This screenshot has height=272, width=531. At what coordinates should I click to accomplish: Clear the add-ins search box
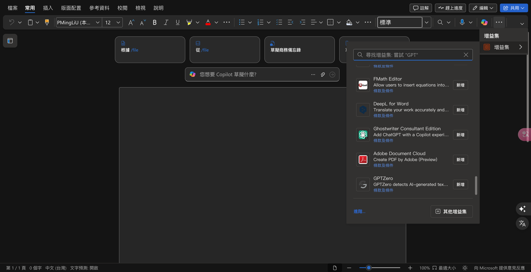coord(466,55)
